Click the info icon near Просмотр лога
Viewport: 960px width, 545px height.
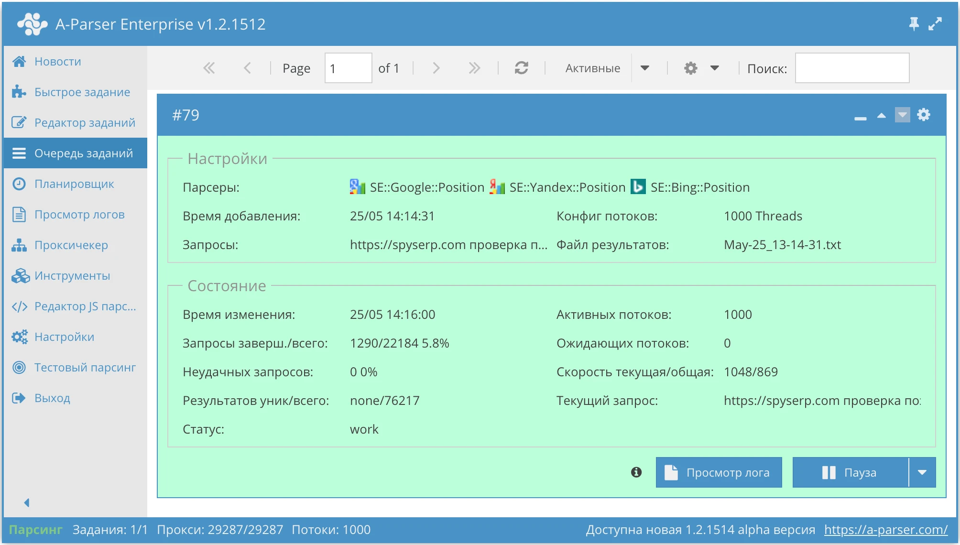636,472
